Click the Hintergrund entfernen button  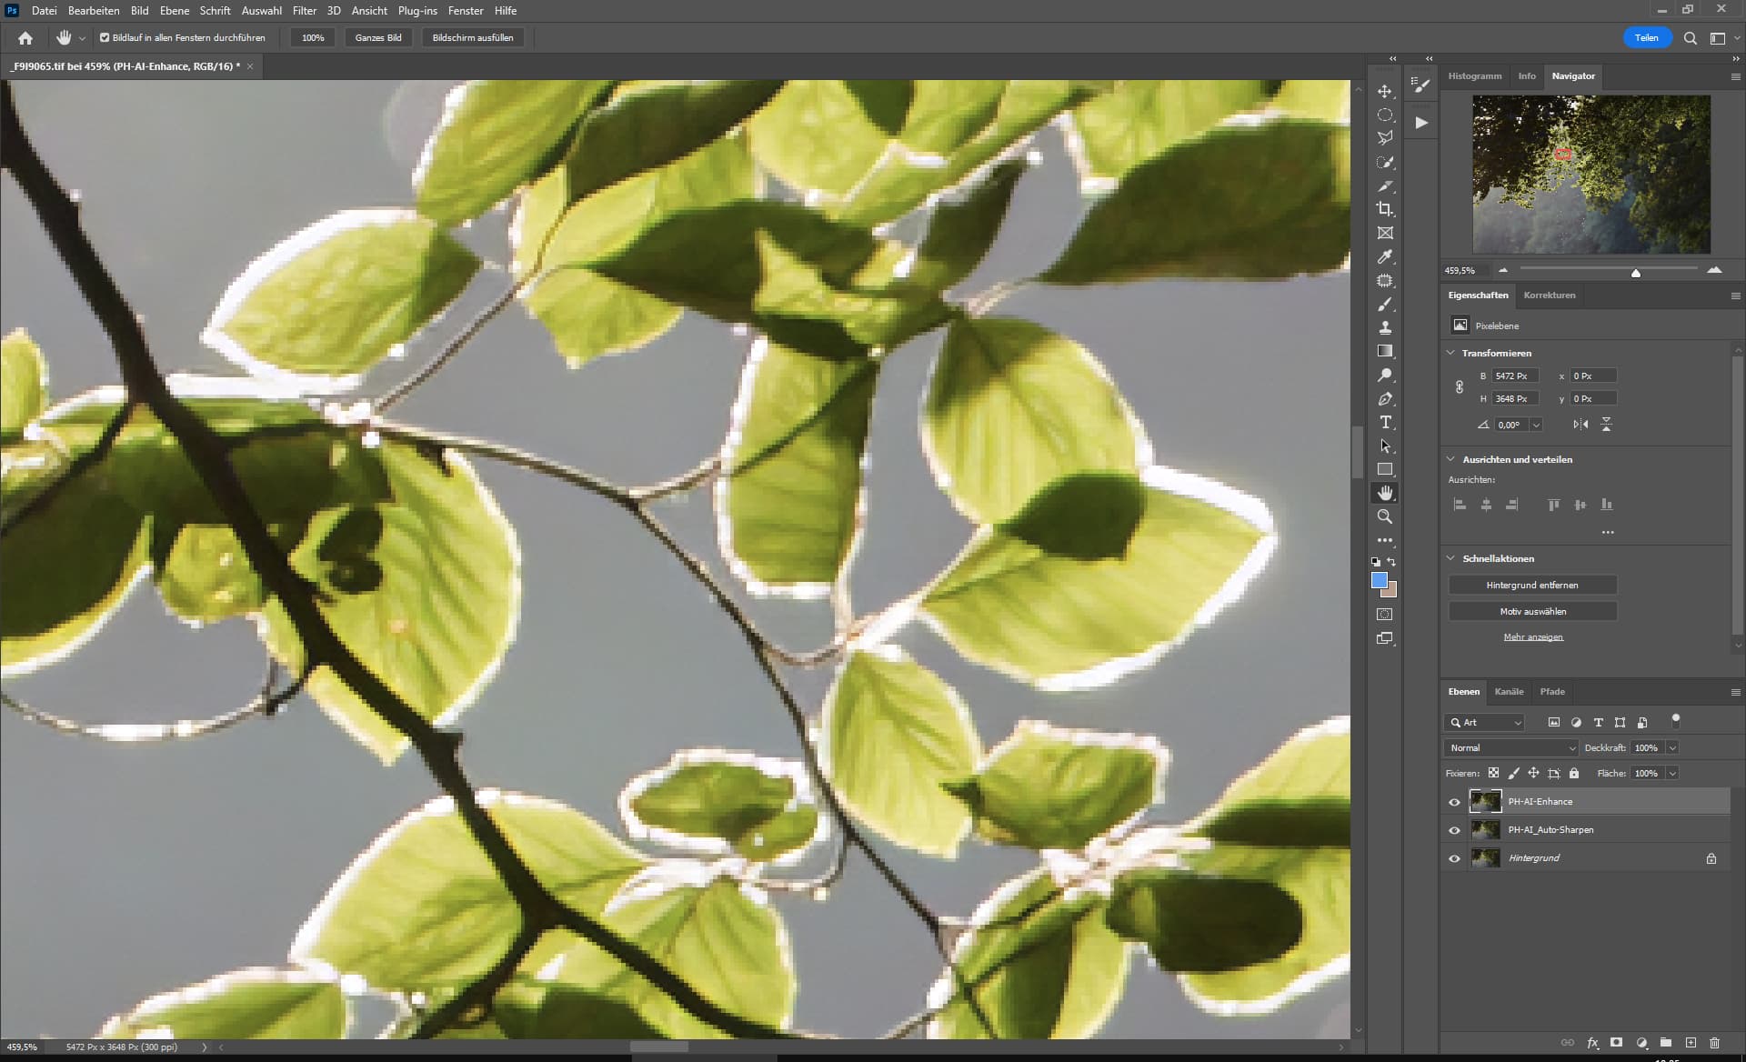point(1531,586)
